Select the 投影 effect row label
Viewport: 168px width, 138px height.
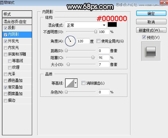12,28
